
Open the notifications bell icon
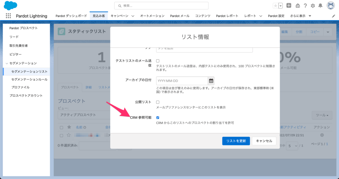click(320, 6)
